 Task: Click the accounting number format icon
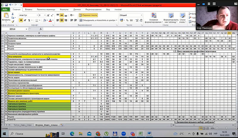point(121,20)
